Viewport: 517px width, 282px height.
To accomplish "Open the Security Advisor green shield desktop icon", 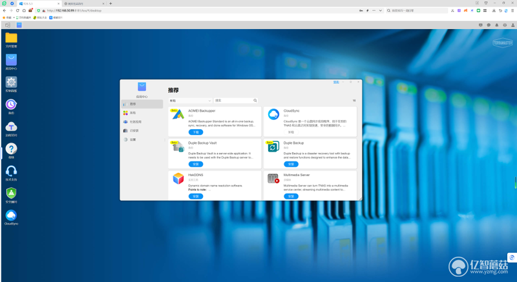I will (11, 193).
